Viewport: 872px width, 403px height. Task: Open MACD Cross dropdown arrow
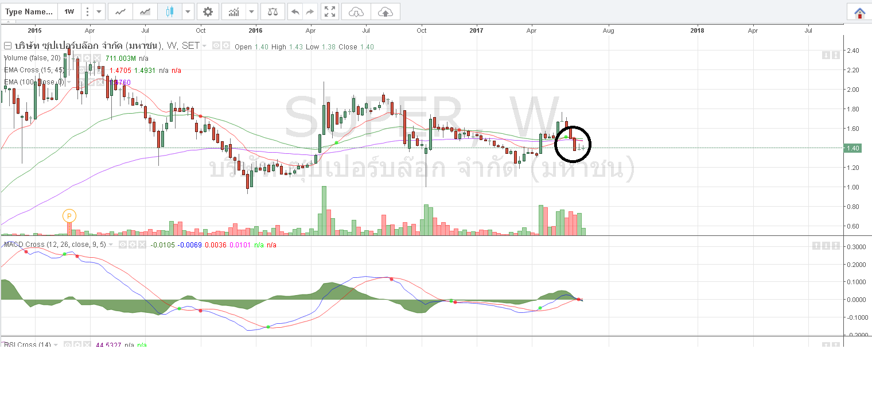(111, 245)
